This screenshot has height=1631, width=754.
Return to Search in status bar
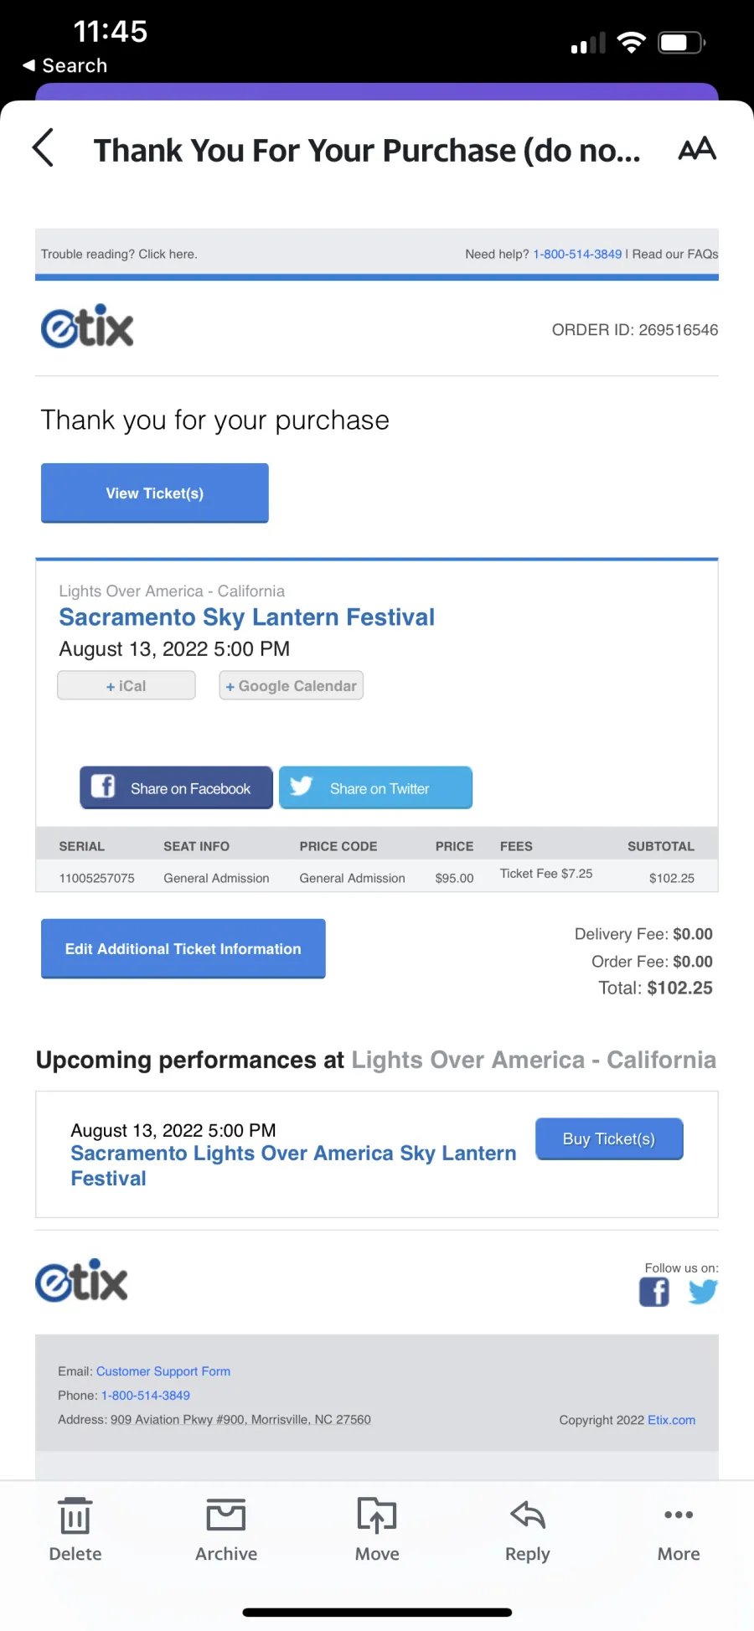65,65
